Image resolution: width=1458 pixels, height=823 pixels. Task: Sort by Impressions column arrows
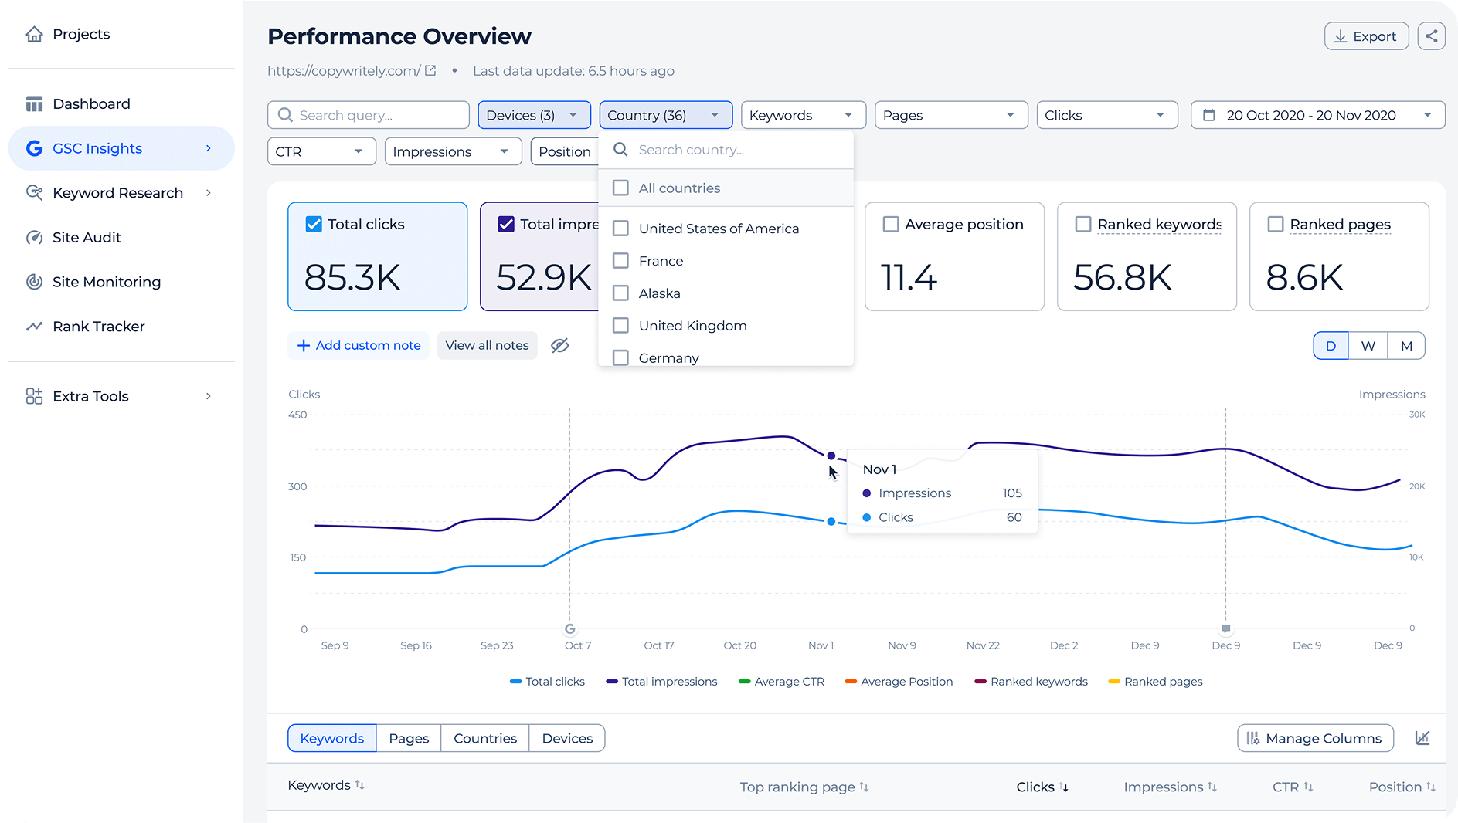click(x=1212, y=787)
